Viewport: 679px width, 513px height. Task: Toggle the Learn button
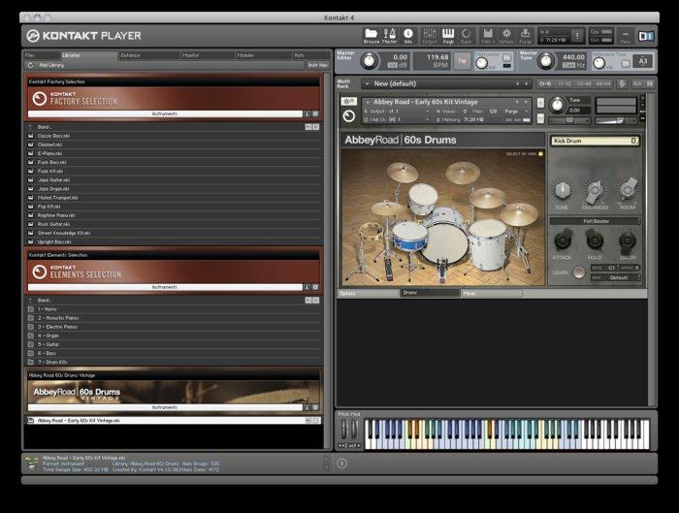(578, 273)
